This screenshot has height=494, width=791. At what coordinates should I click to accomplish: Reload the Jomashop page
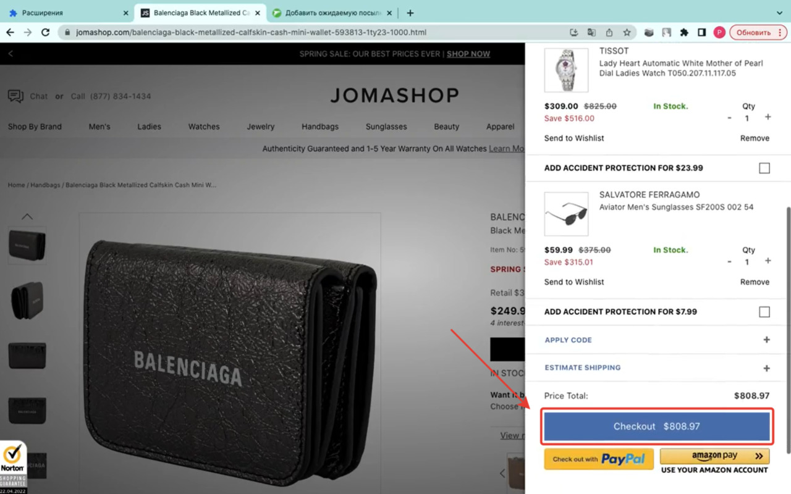45,32
